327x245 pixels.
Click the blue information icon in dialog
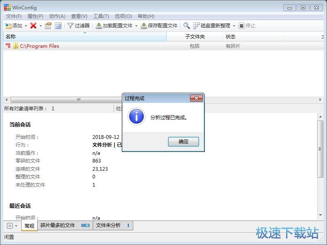[x=137, y=116]
